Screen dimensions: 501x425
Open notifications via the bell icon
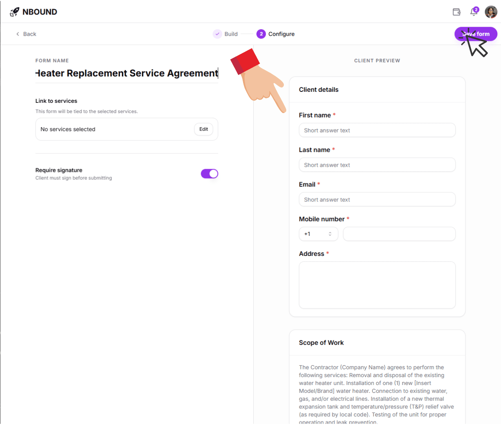[474, 12]
